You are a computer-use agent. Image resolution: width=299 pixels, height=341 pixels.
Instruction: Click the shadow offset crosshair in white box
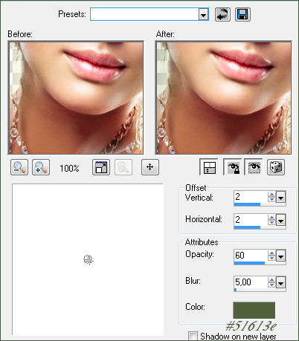(89, 260)
